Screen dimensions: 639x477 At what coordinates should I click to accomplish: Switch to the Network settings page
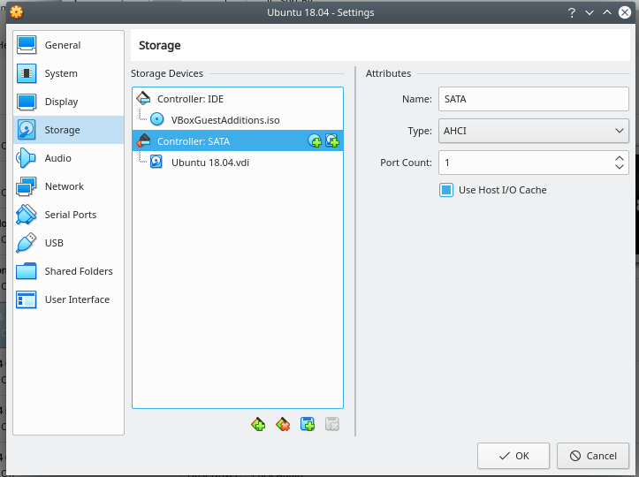point(64,186)
